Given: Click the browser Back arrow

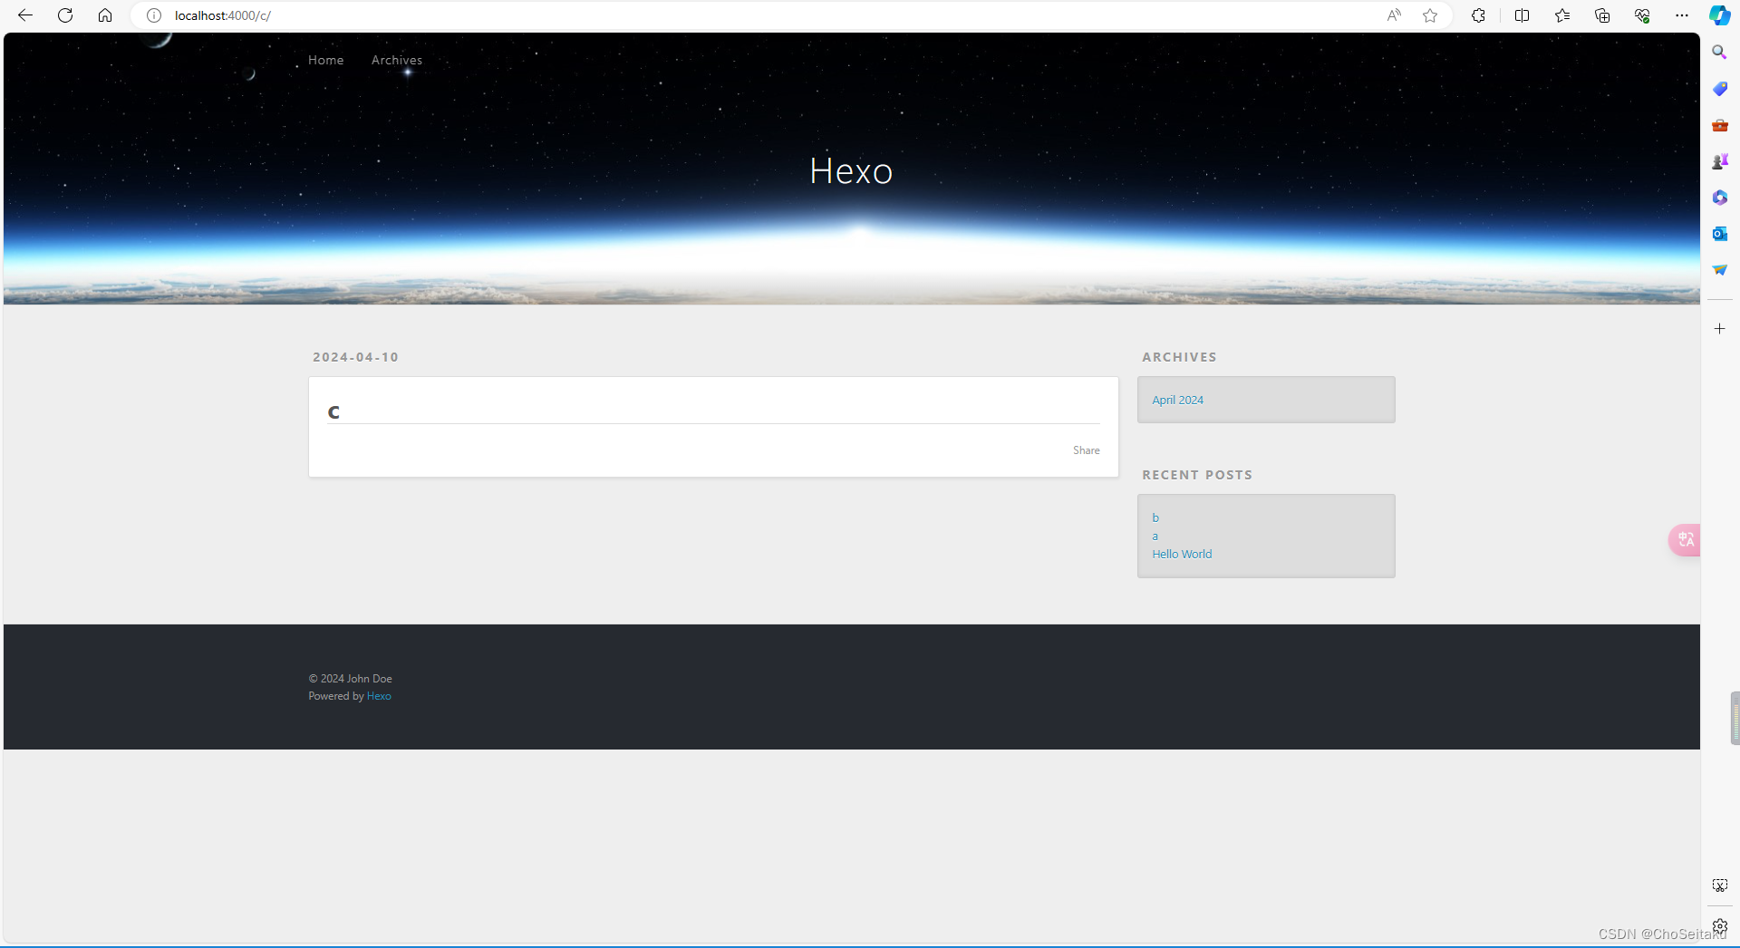Looking at the screenshot, I should [x=25, y=15].
